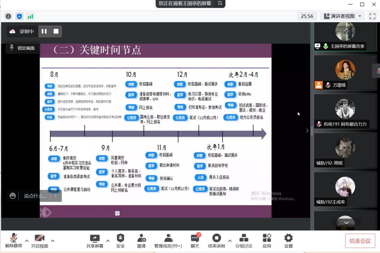This screenshot has height=253, width=380.
Task: Click the 邀请 invite icon
Action: (x=141, y=241)
